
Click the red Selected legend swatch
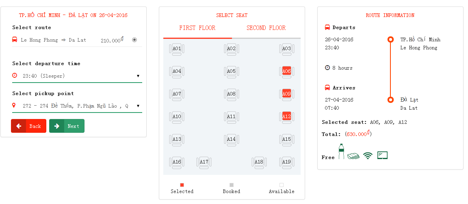pyautogui.click(x=182, y=185)
